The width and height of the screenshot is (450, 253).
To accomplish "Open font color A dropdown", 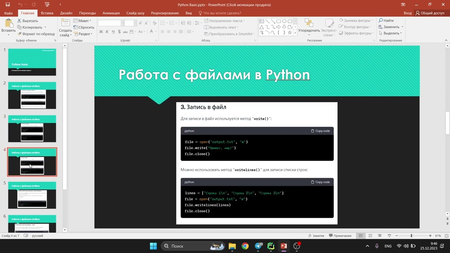I will point(155,32).
